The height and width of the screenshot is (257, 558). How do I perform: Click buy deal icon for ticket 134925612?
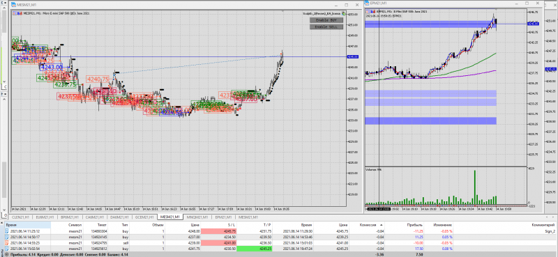[7, 249]
